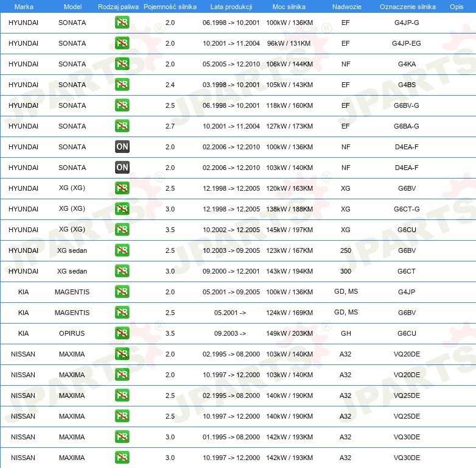The image size is (476, 468).
Task: Click power value 138kW / 188KM
Action: [289, 209]
